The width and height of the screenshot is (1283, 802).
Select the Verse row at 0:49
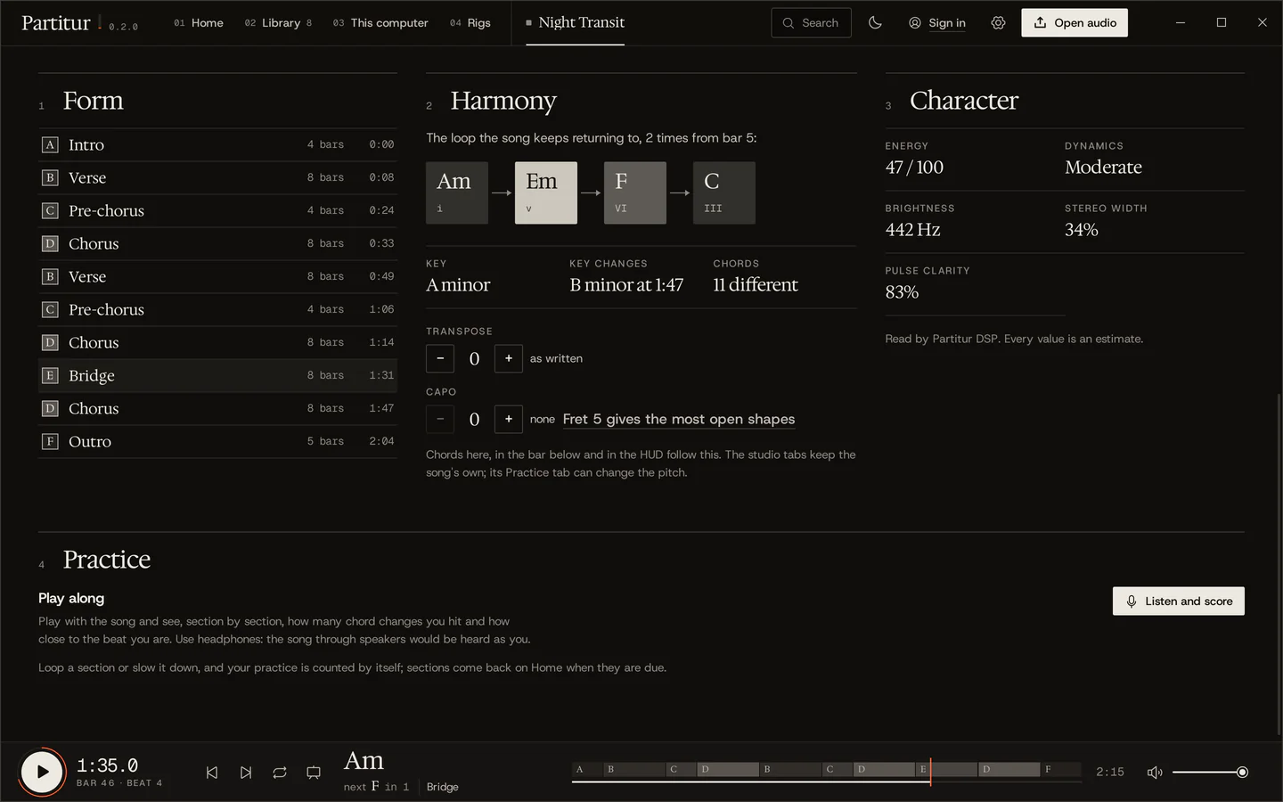(217, 276)
